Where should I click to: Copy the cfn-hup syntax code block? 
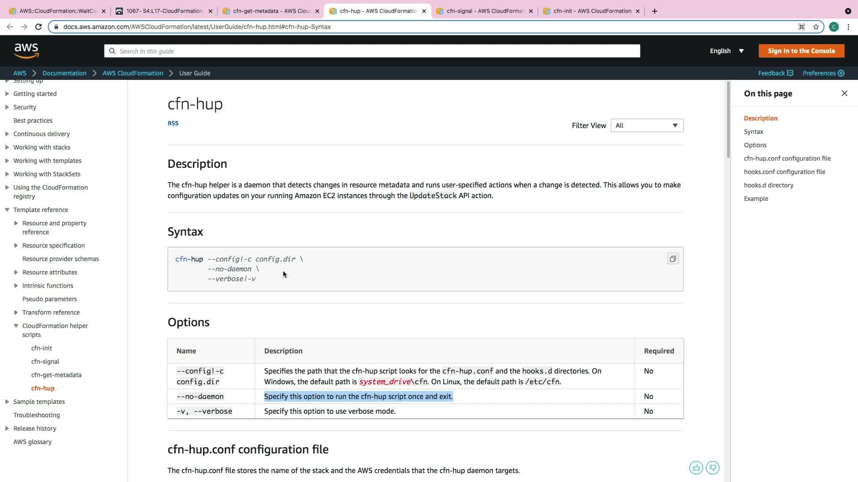click(673, 259)
